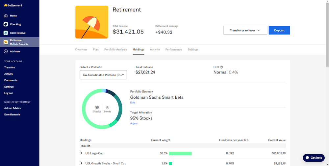
Task: Switch to the Performance tab
Action: (173, 50)
